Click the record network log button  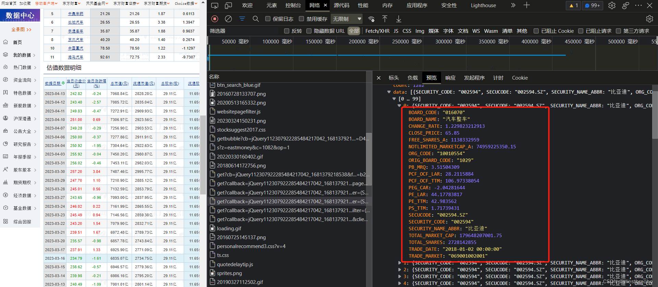[215, 19]
